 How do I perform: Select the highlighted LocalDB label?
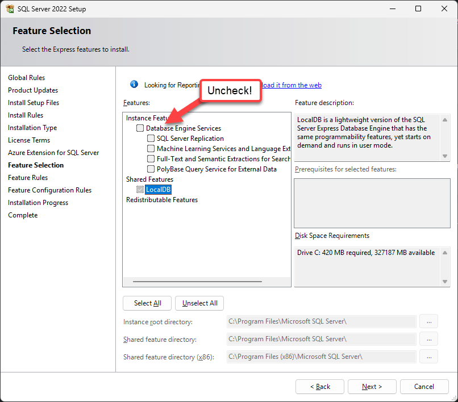coord(158,190)
